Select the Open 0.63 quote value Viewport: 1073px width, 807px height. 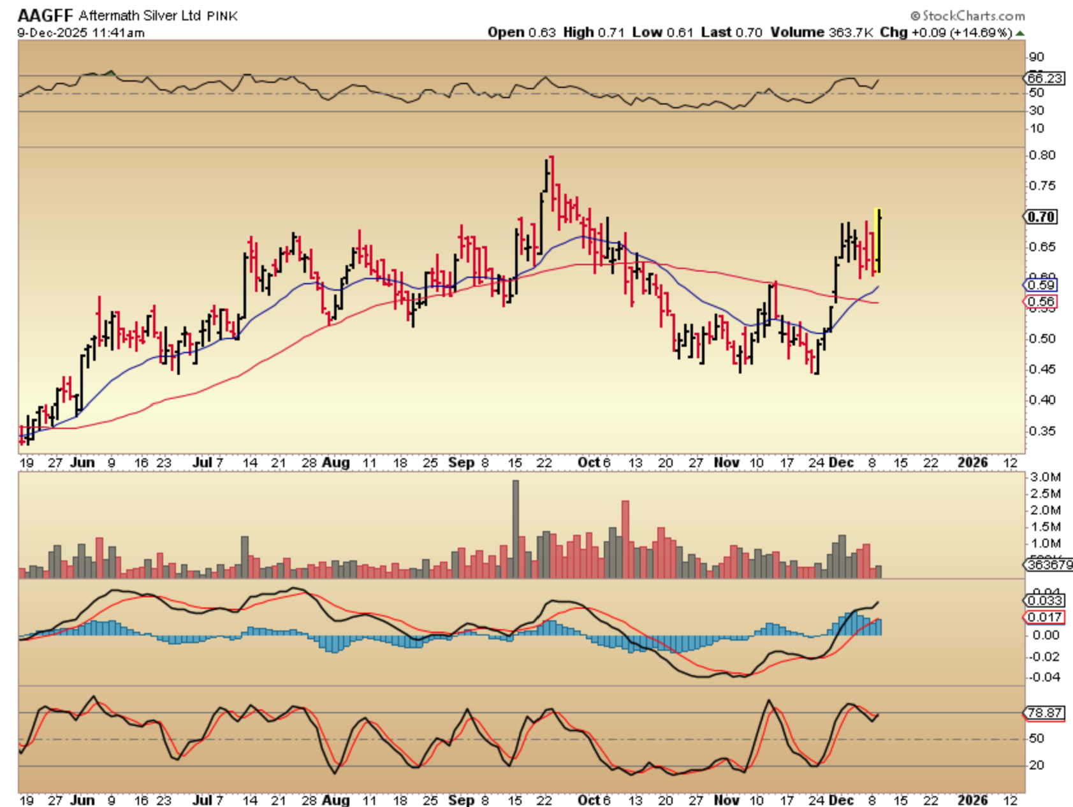[x=522, y=32]
